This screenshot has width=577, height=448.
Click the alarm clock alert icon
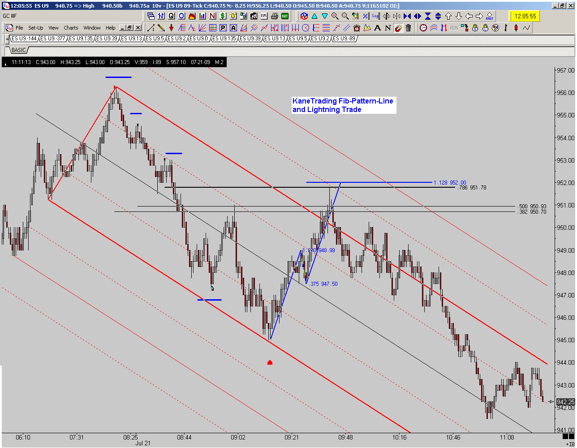pyautogui.click(x=357, y=28)
